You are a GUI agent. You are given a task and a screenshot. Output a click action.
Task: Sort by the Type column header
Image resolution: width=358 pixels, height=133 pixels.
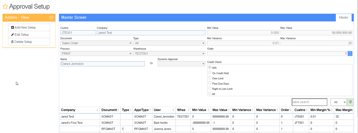126,110
